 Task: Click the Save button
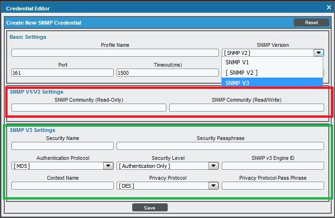(150, 208)
